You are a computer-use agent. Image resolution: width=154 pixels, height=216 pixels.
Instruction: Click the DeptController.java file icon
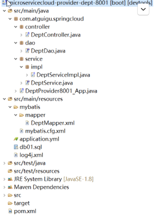pyautogui.click(x=27, y=35)
